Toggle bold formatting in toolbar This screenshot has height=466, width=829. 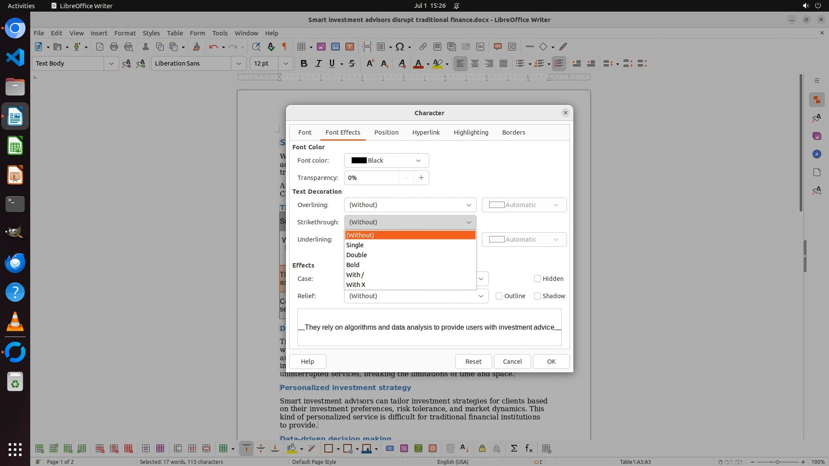[304, 63]
